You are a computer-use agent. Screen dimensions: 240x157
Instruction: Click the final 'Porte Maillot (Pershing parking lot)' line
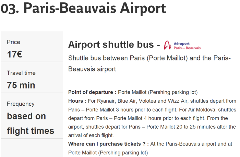[x=108, y=153]
